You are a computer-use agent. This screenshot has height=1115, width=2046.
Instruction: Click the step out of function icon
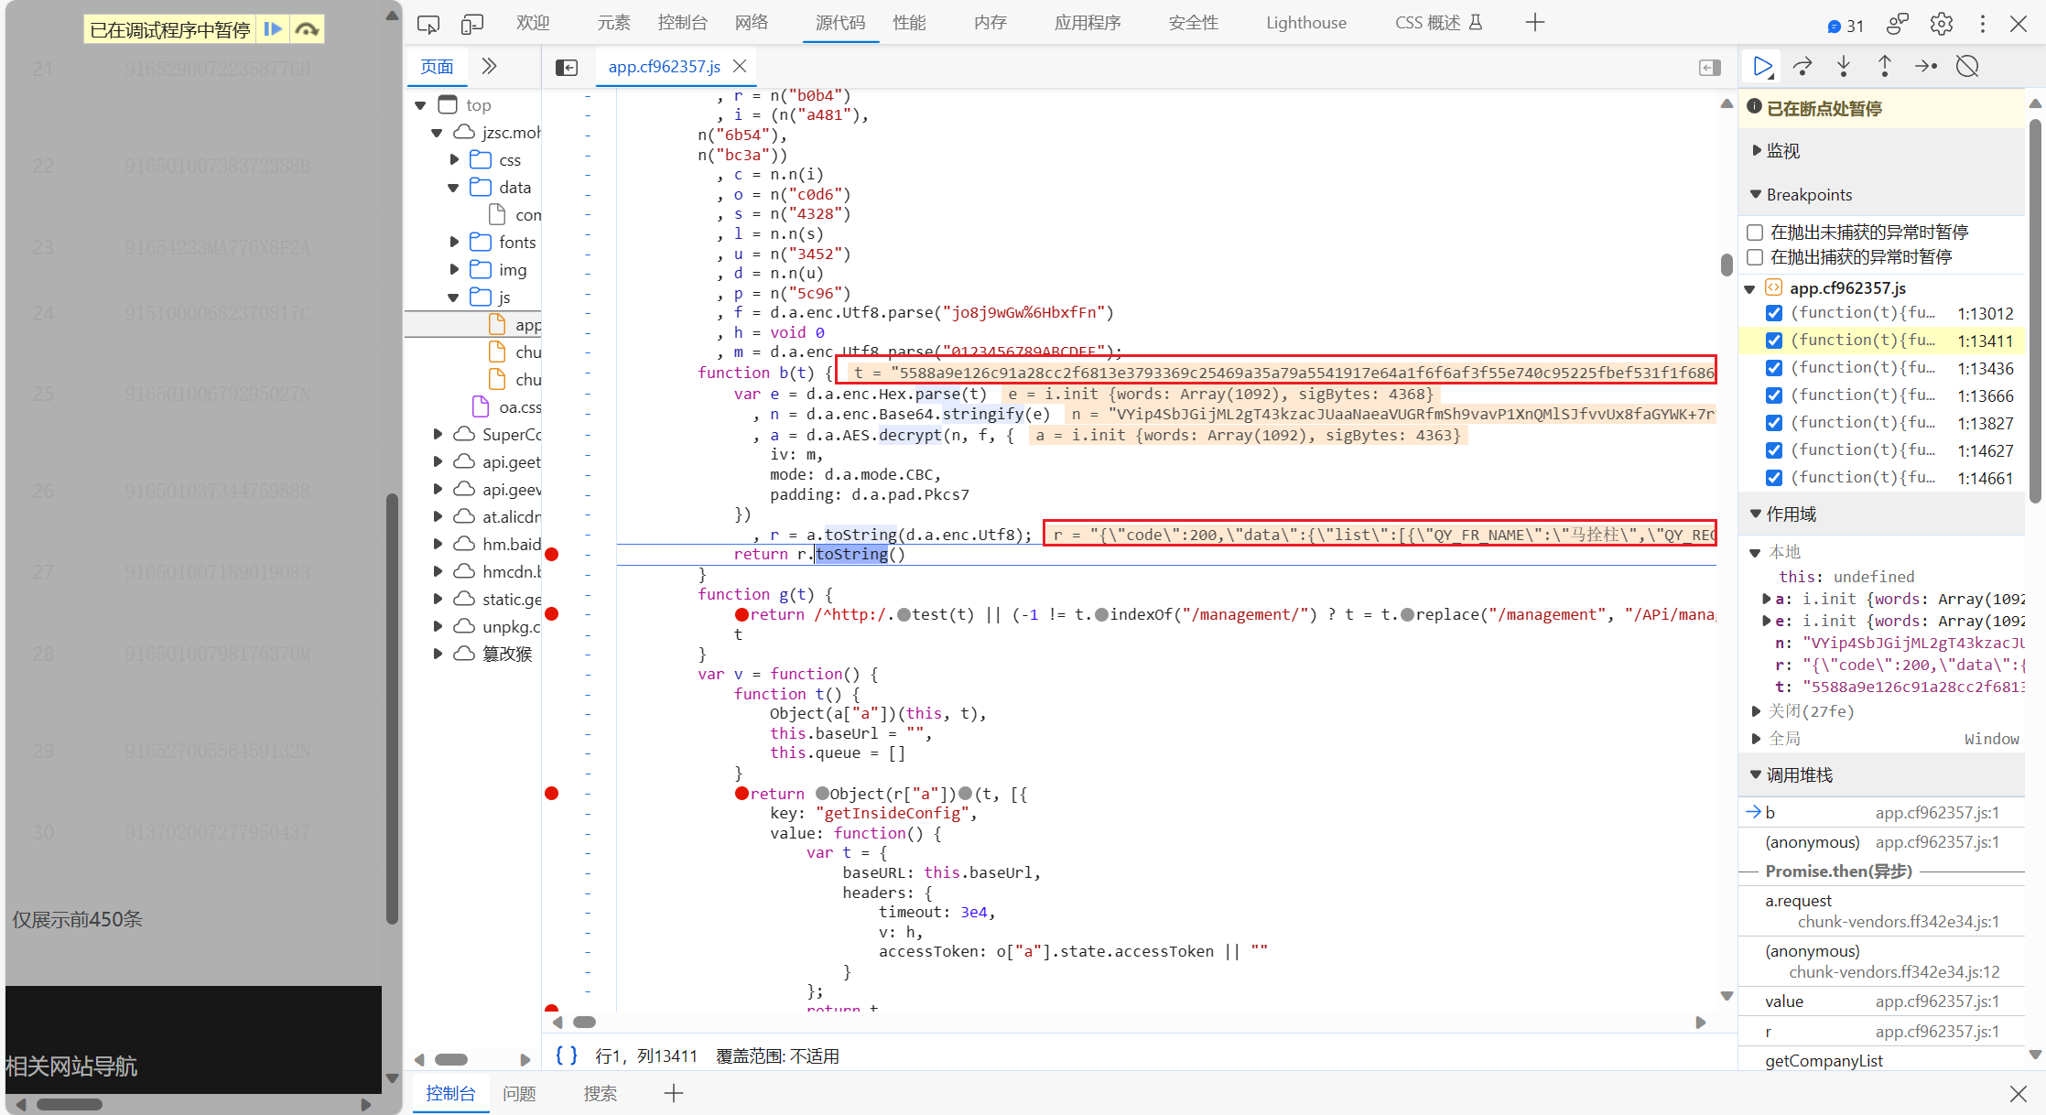[1885, 66]
